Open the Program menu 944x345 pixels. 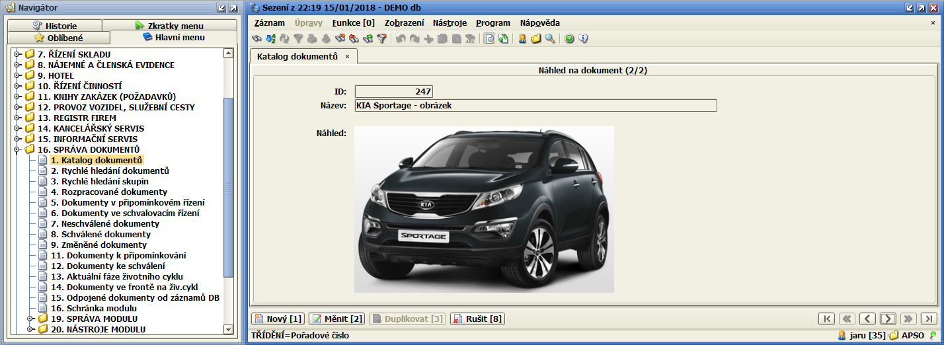(493, 22)
